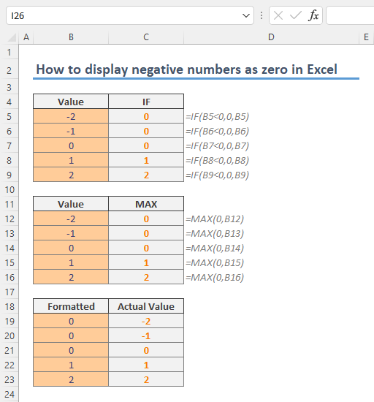Select column D header
The image size is (374, 402).
coord(271,37)
